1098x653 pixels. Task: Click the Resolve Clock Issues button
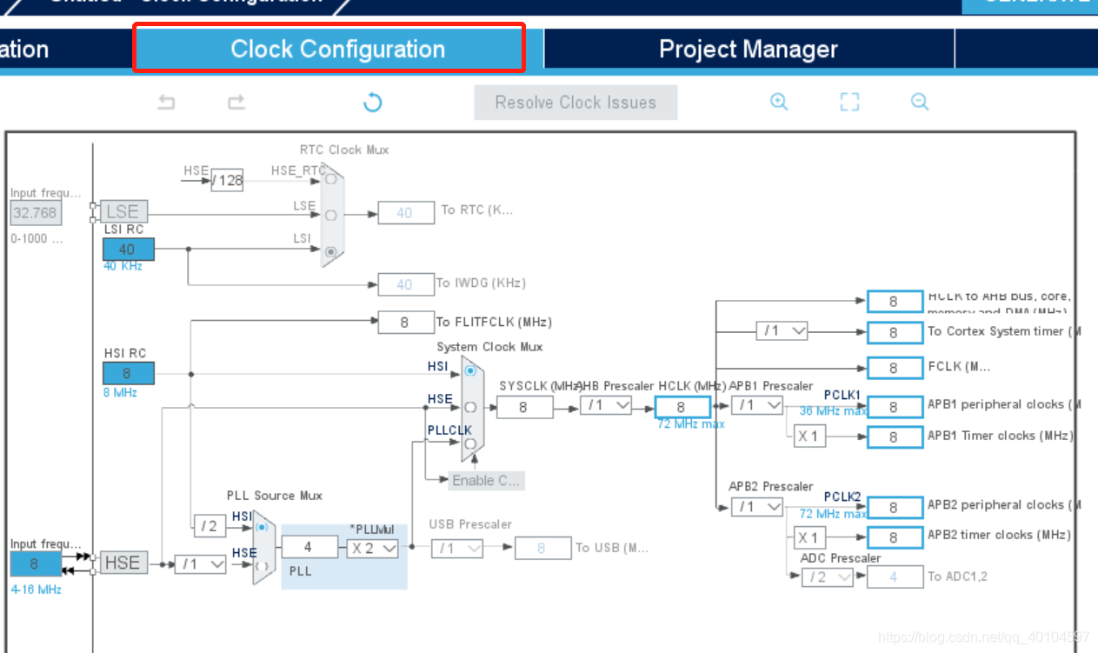576,103
